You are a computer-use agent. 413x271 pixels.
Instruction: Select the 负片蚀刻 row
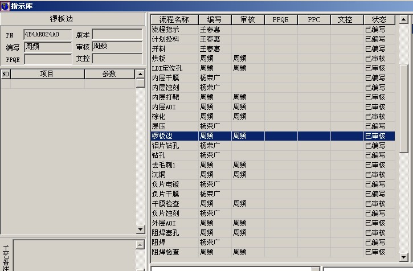coord(273,213)
